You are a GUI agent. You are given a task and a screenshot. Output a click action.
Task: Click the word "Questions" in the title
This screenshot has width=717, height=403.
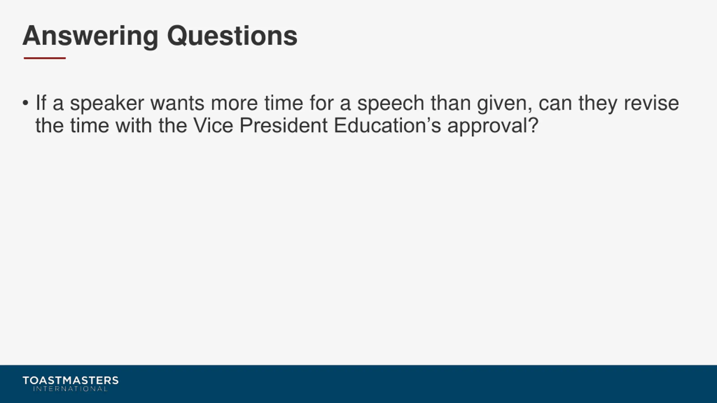pos(232,36)
